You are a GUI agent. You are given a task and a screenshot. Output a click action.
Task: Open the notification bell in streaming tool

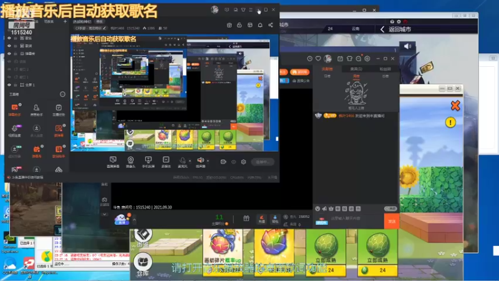pyautogui.click(x=260, y=25)
